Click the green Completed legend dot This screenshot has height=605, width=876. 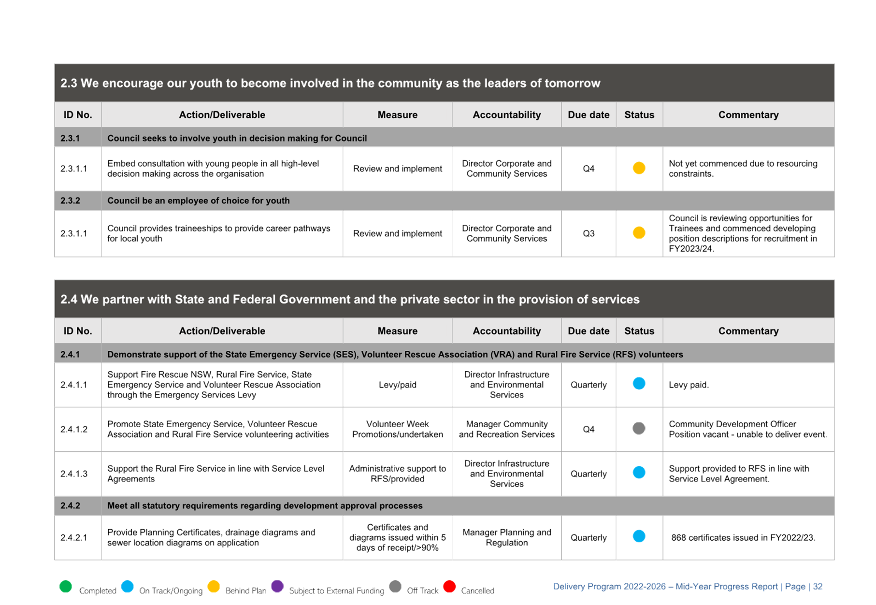tap(66, 587)
